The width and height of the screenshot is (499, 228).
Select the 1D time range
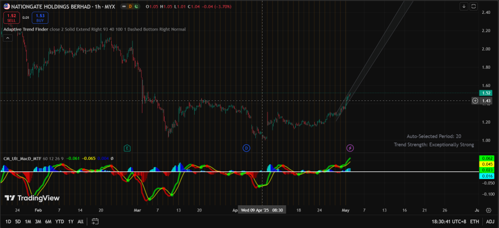pyautogui.click(x=8, y=221)
